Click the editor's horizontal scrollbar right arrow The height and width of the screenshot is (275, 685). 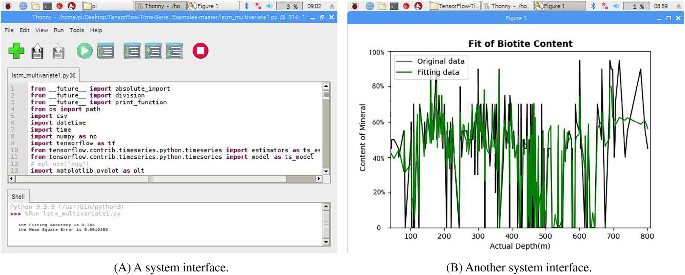pos(318,179)
